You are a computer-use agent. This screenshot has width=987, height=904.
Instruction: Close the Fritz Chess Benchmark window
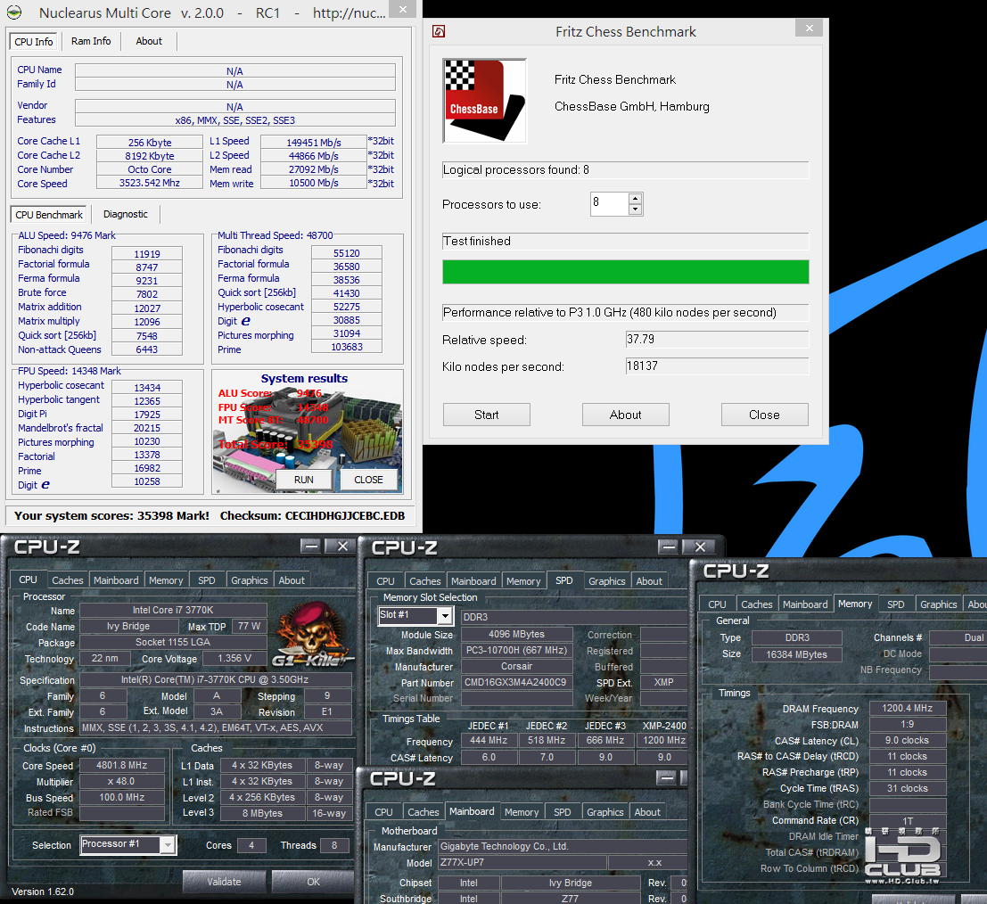point(810,29)
